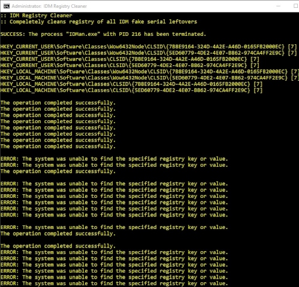
Task: Select HKEY_LOCAL_MACHINE Classes\CLSID {5ED60779...} line
Action: pyautogui.click(x=131, y=90)
